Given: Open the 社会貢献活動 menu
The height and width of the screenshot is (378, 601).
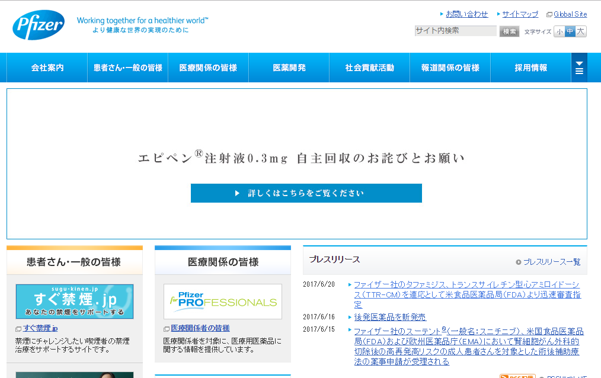Looking at the screenshot, I should [369, 68].
